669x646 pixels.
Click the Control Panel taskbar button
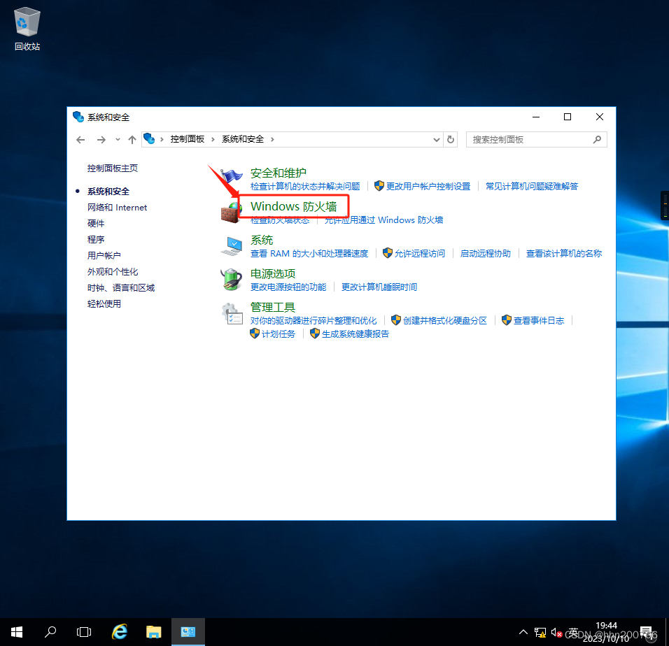[188, 632]
